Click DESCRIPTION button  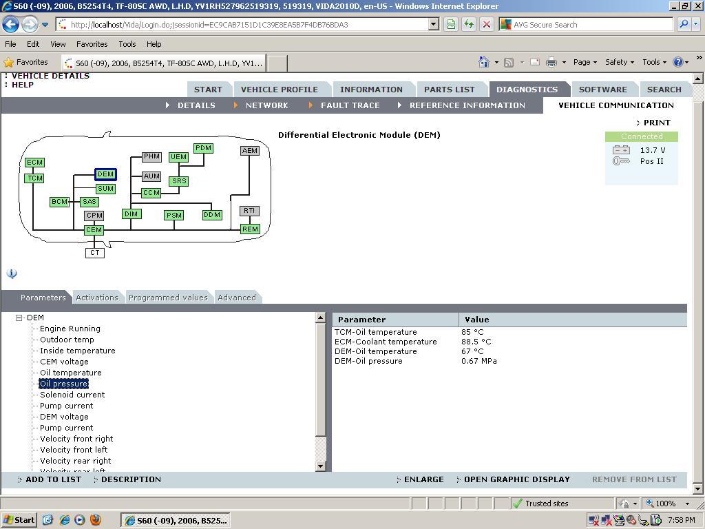(x=131, y=479)
